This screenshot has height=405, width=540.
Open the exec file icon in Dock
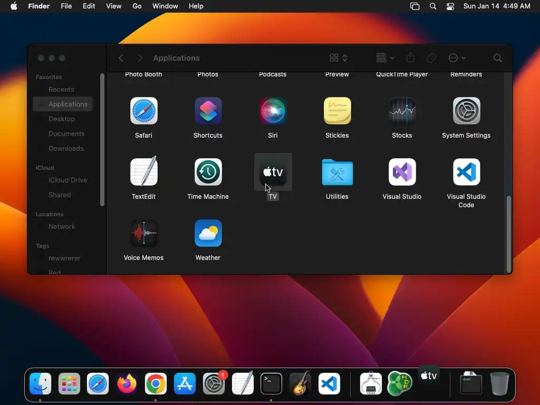point(470,383)
